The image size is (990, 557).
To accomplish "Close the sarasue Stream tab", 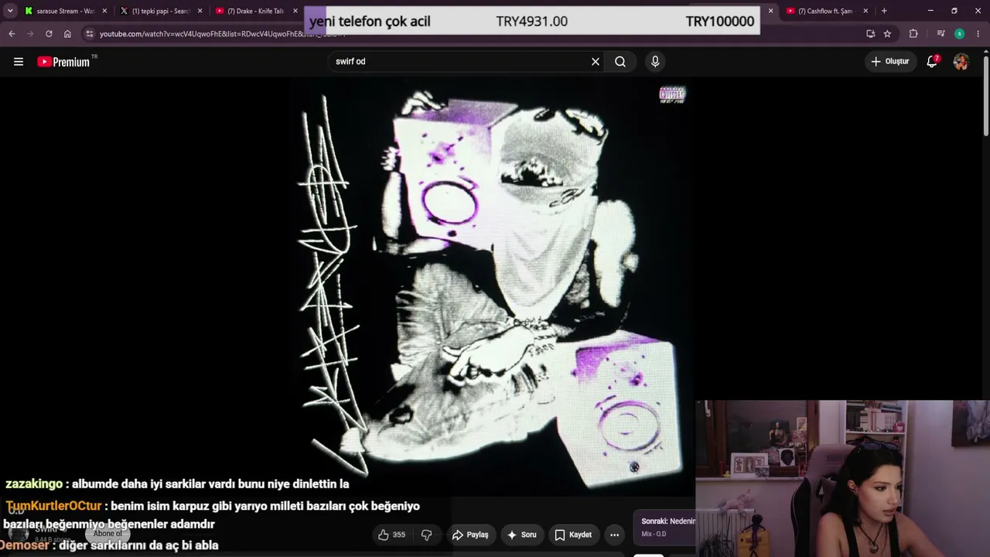I will pyautogui.click(x=104, y=11).
